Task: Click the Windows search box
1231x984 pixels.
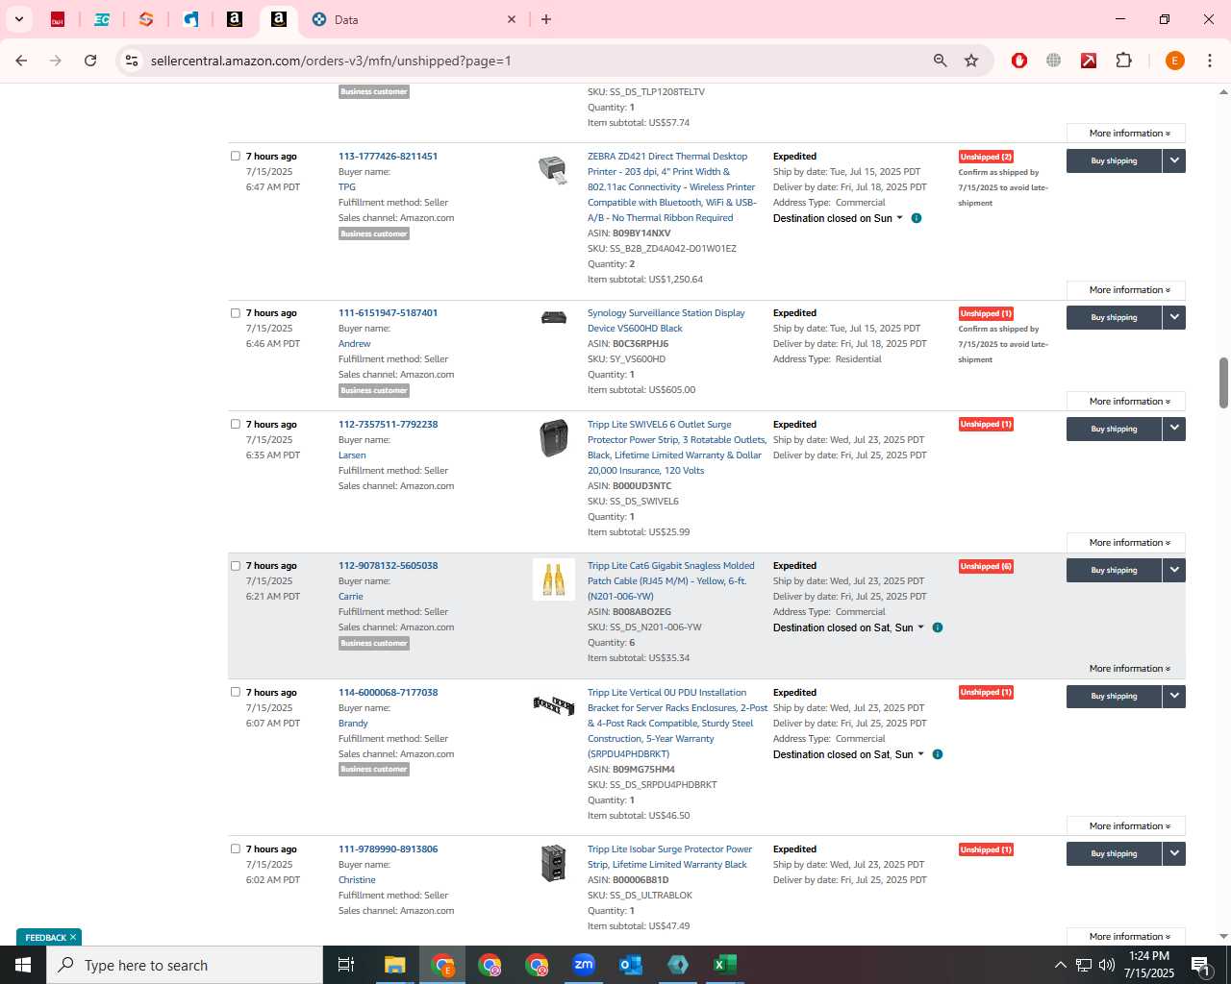Action: coord(185,965)
